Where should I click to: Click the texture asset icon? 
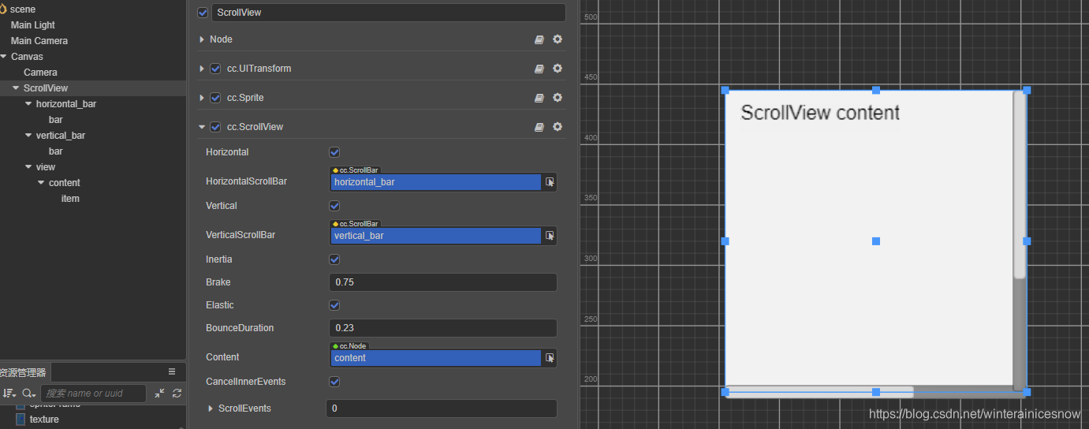point(21,419)
